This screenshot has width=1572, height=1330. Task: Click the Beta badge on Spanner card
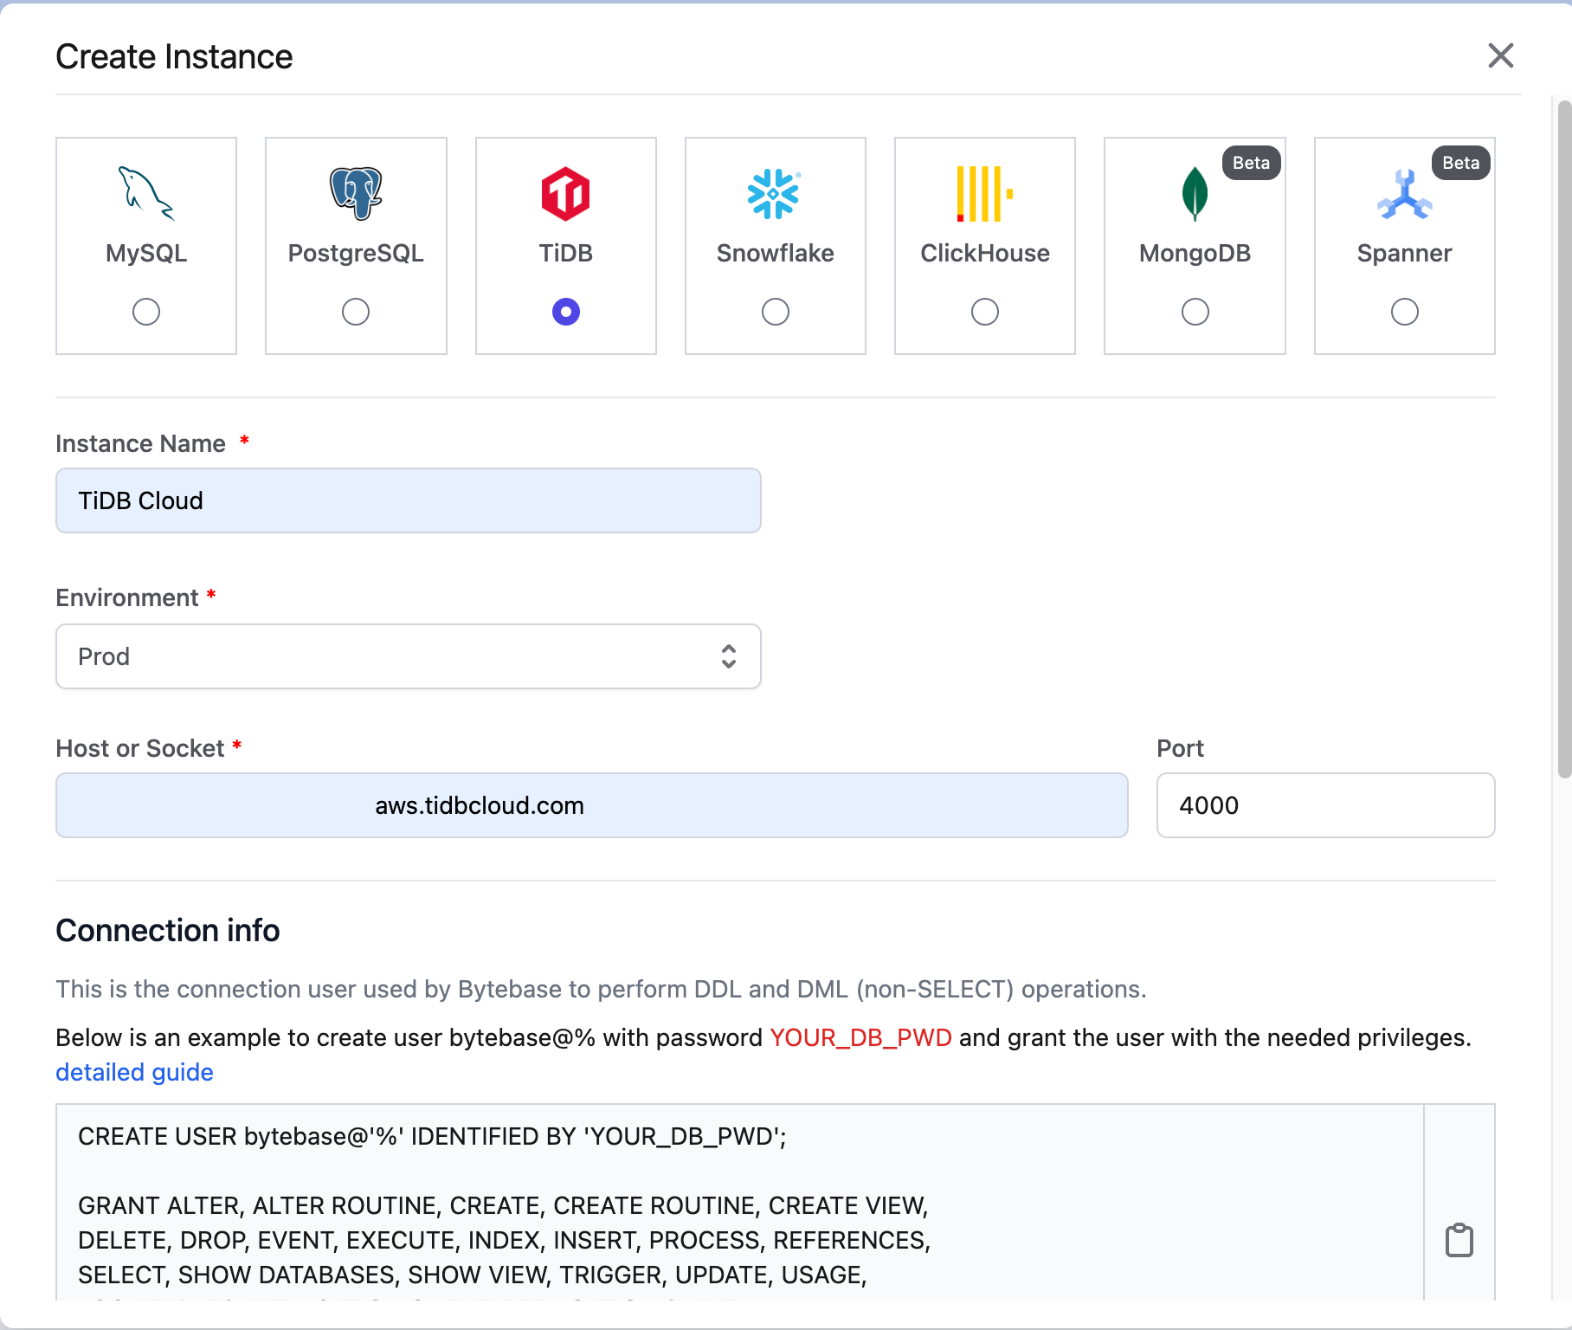[1460, 163]
